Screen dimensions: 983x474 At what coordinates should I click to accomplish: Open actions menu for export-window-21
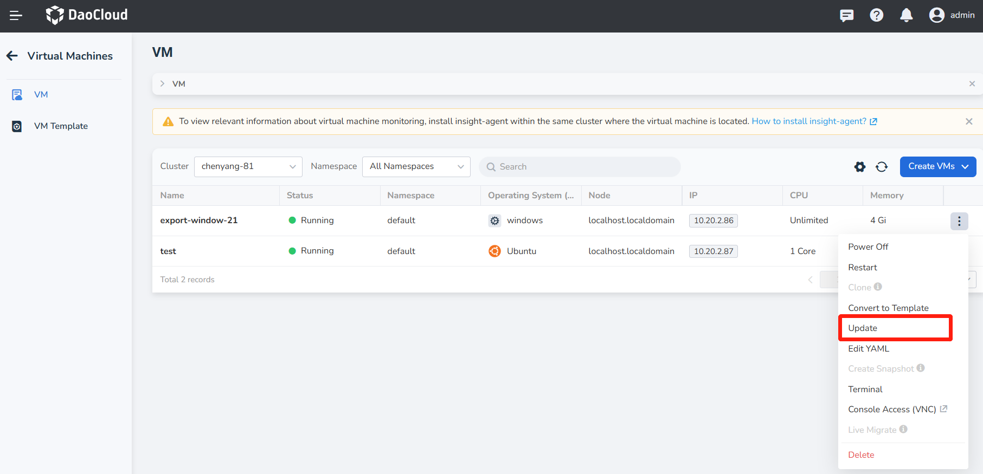[959, 221]
